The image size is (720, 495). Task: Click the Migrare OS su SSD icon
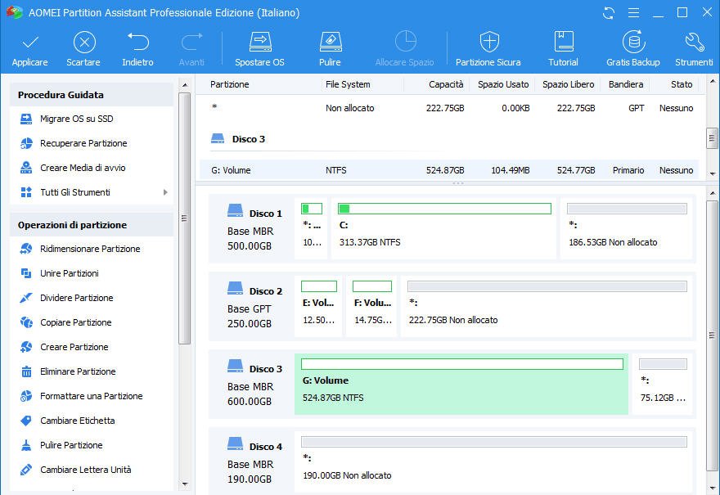coord(26,119)
